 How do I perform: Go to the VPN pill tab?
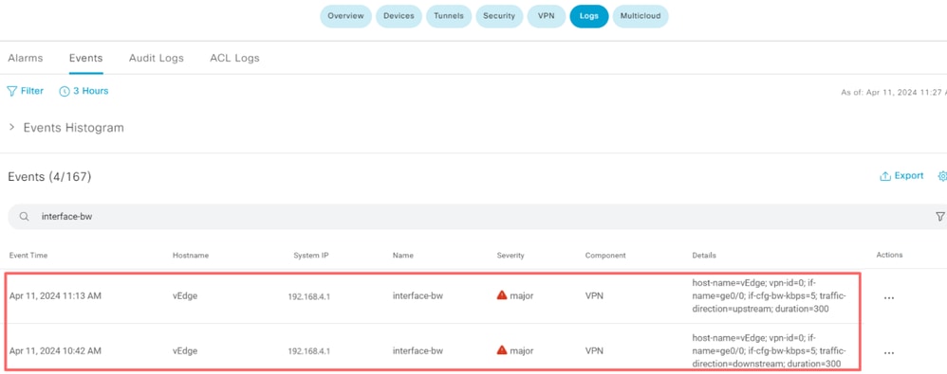(x=546, y=16)
